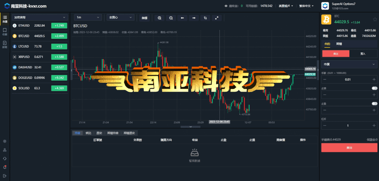Expand chart to fullscreen

click(217, 18)
